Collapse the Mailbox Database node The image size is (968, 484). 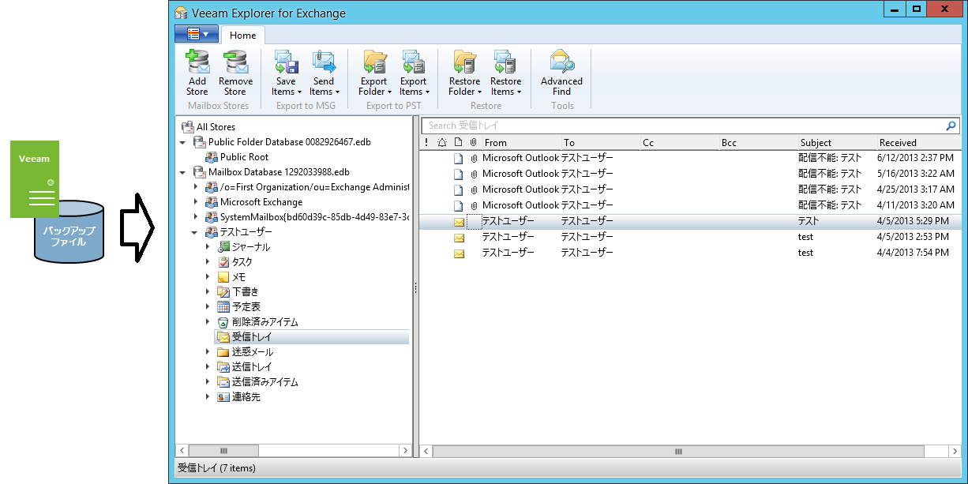(184, 172)
